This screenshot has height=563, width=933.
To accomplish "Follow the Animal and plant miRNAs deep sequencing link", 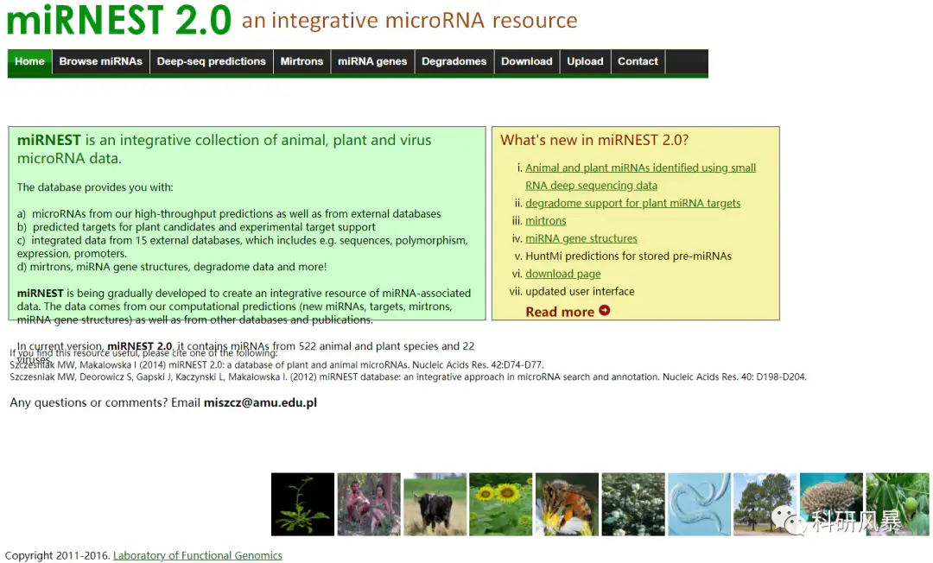I will [x=640, y=176].
